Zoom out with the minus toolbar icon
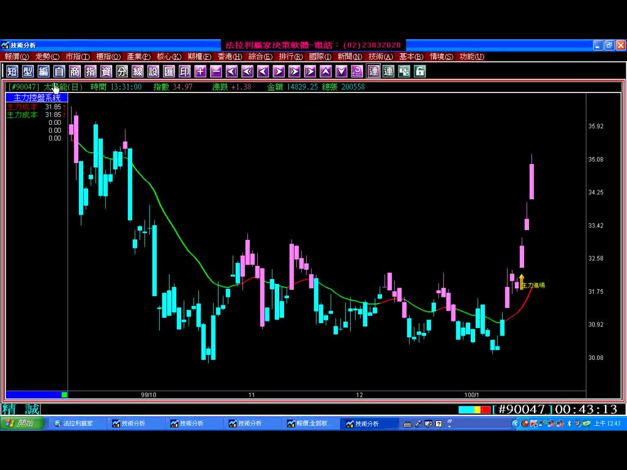 click(x=216, y=72)
